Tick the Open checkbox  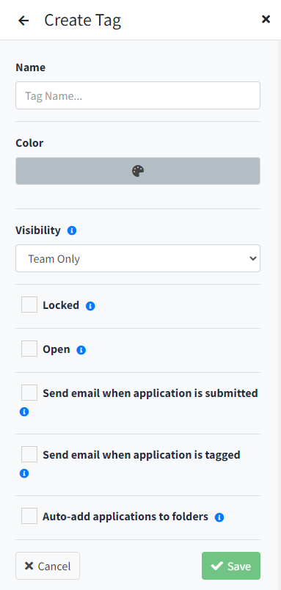(x=29, y=349)
